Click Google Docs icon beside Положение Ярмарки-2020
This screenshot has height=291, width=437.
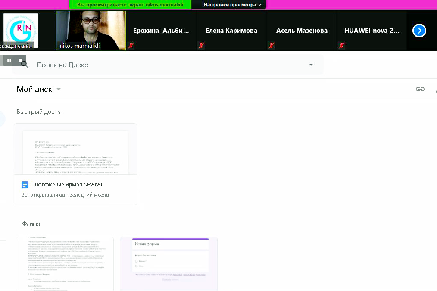click(25, 185)
